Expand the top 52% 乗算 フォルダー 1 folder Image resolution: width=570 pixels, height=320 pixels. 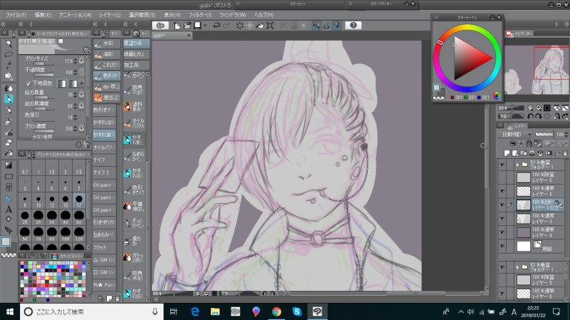click(x=518, y=165)
